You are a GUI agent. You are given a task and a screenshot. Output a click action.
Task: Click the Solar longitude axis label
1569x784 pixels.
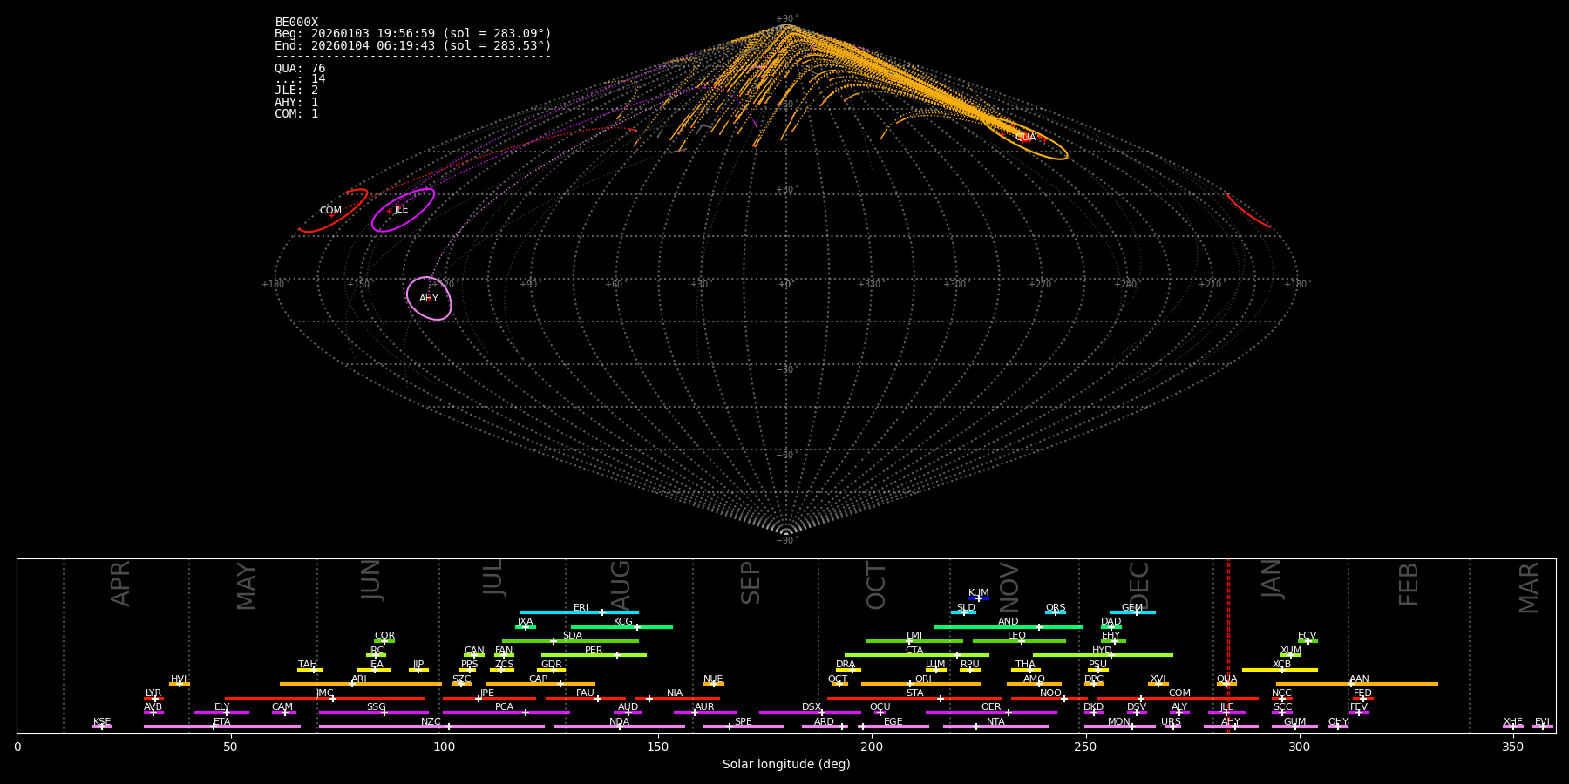(x=786, y=765)
